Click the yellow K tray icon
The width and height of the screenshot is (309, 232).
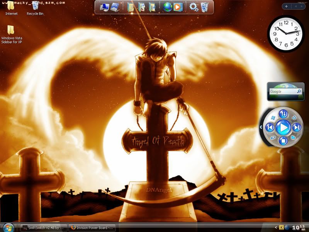coord(282,228)
